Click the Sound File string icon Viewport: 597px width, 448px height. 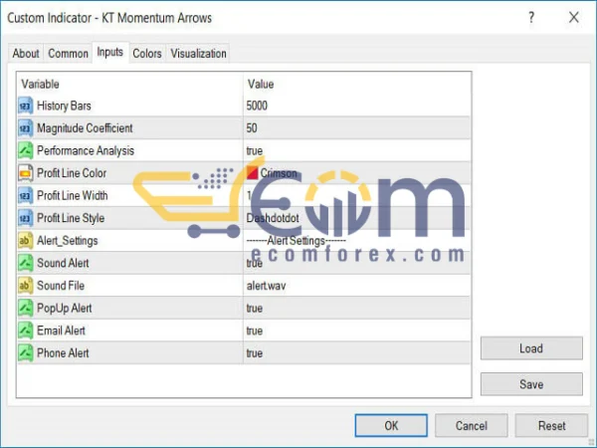tap(25, 286)
